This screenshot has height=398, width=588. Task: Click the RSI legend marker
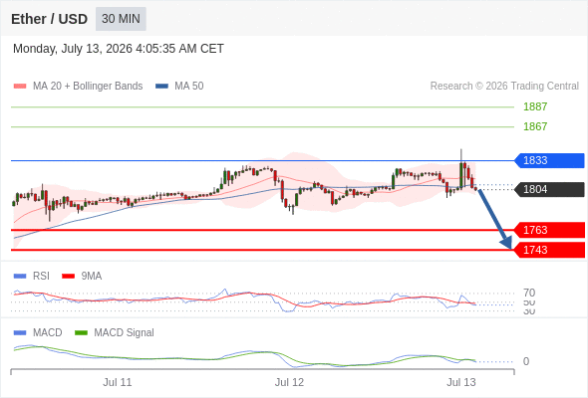20,277
